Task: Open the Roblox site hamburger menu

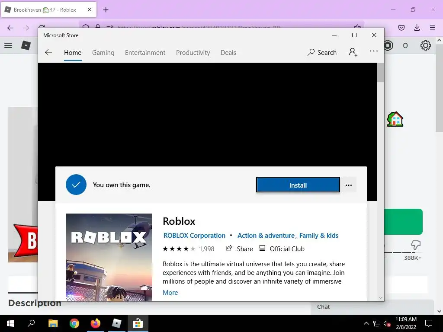Action: pyautogui.click(x=8, y=45)
